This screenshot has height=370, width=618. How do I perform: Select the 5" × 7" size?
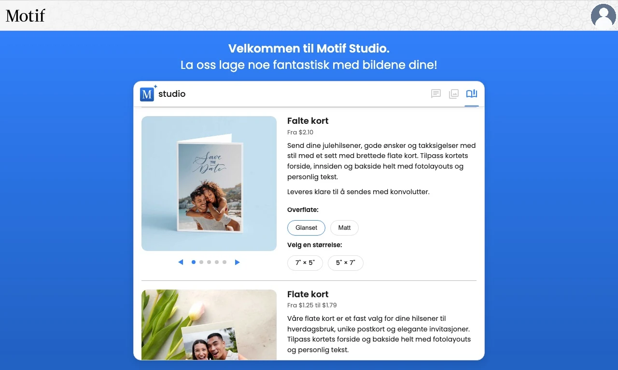point(346,263)
